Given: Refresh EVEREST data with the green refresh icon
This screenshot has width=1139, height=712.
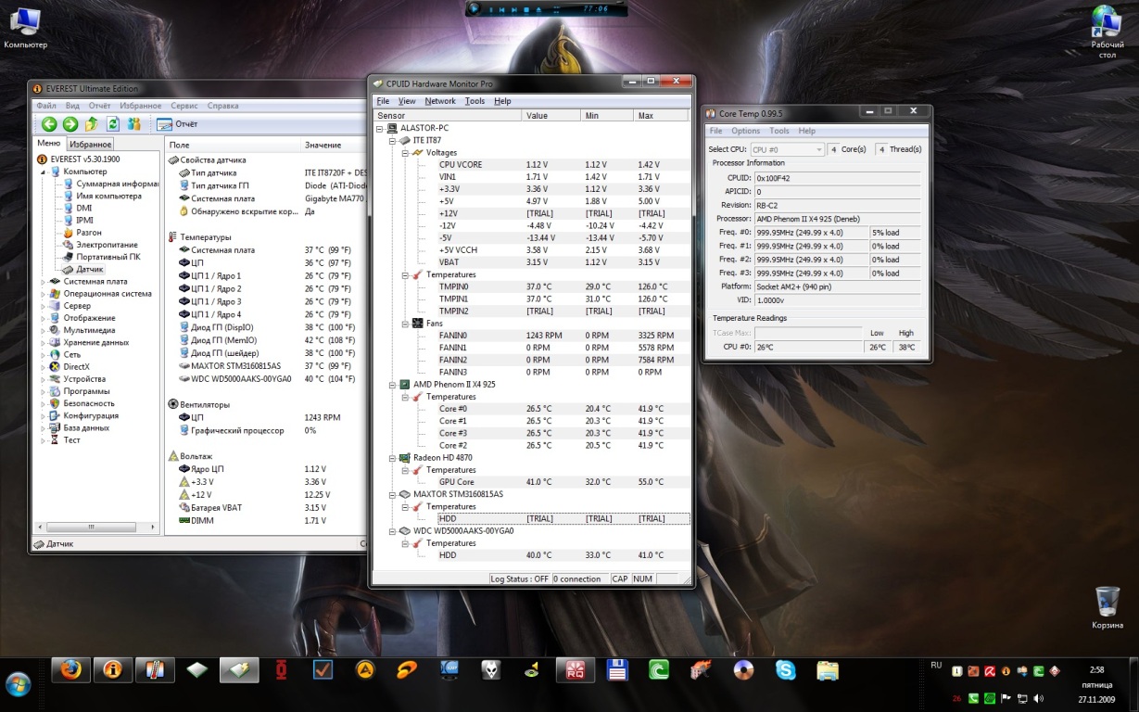Looking at the screenshot, I should tap(112, 124).
